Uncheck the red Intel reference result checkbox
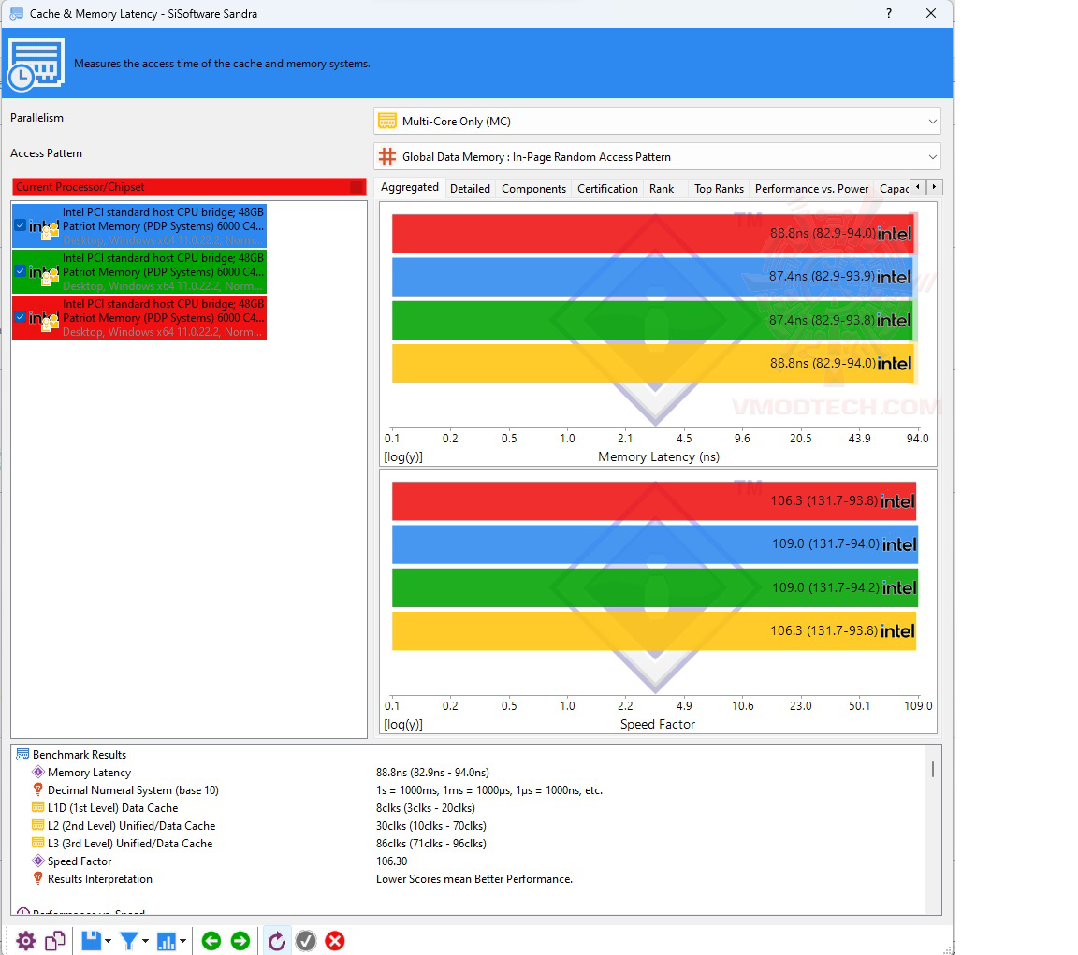The width and height of the screenshot is (1078, 955). pyautogui.click(x=21, y=317)
